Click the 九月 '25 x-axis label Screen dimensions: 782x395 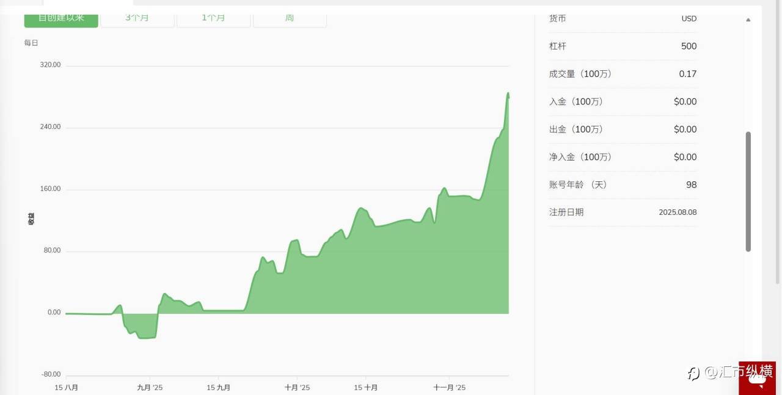coord(150,387)
